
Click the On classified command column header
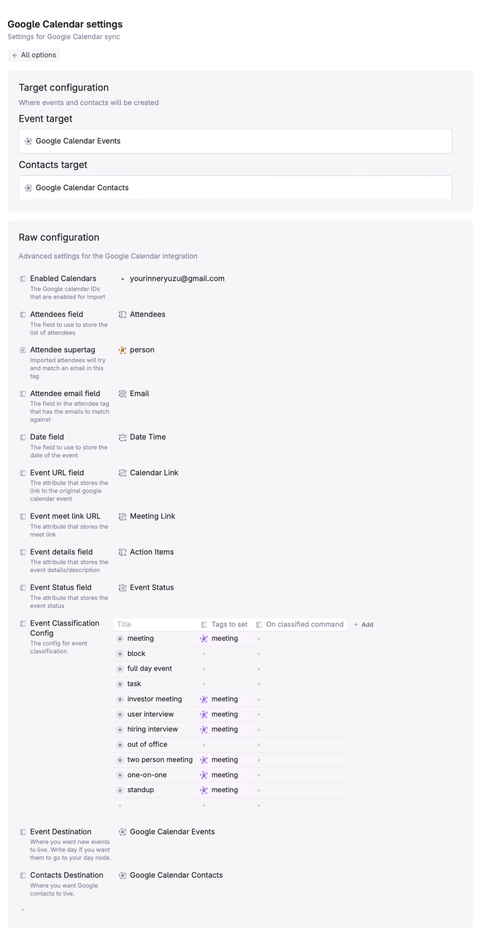pyautogui.click(x=304, y=624)
